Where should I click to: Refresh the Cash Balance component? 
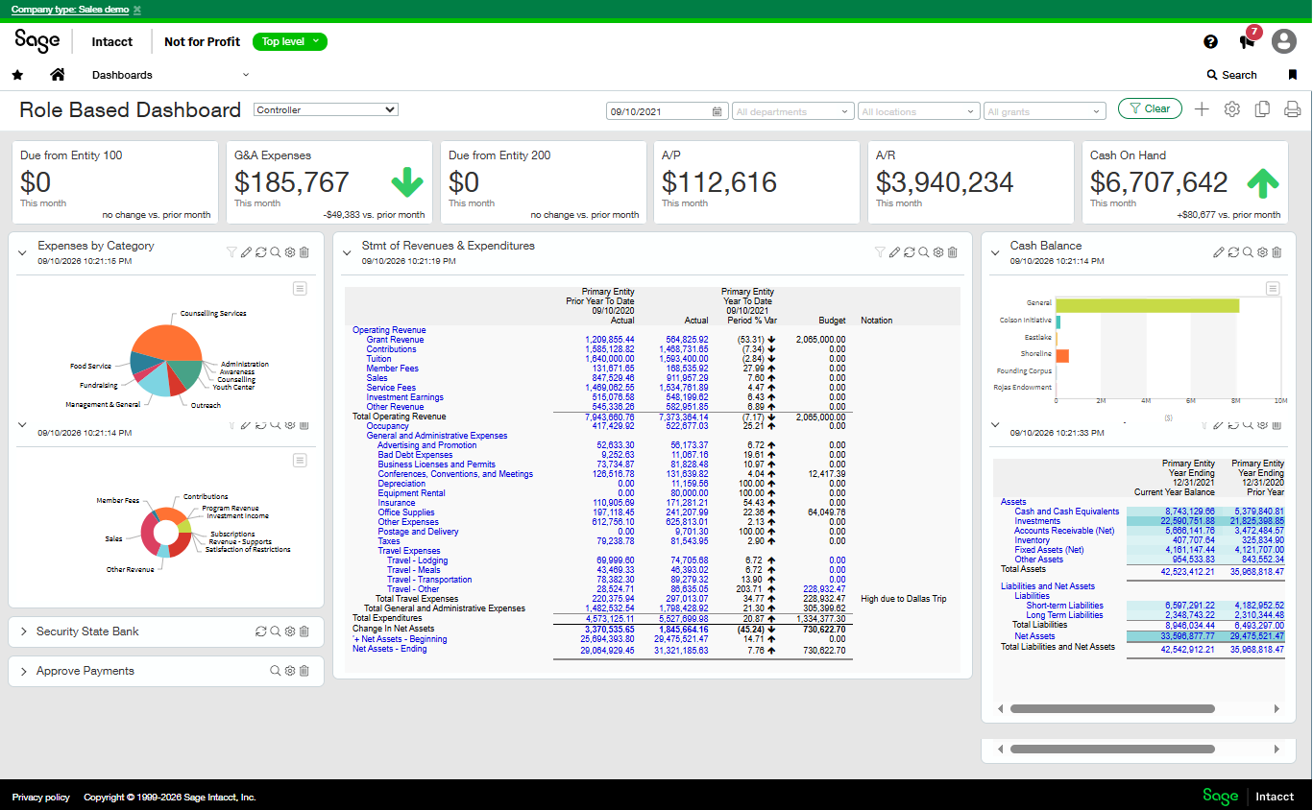click(x=1233, y=252)
